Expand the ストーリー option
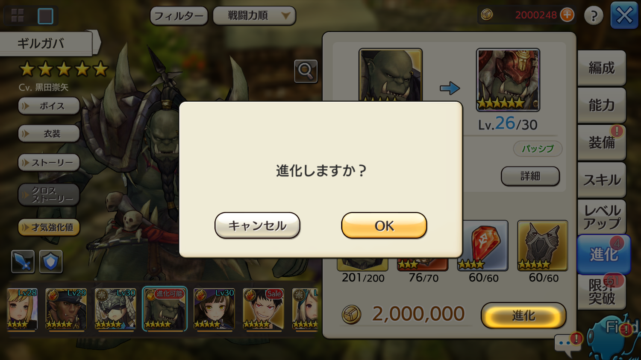This screenshot has width=641, height=360. pyautogui.click(x=49, y=163)
